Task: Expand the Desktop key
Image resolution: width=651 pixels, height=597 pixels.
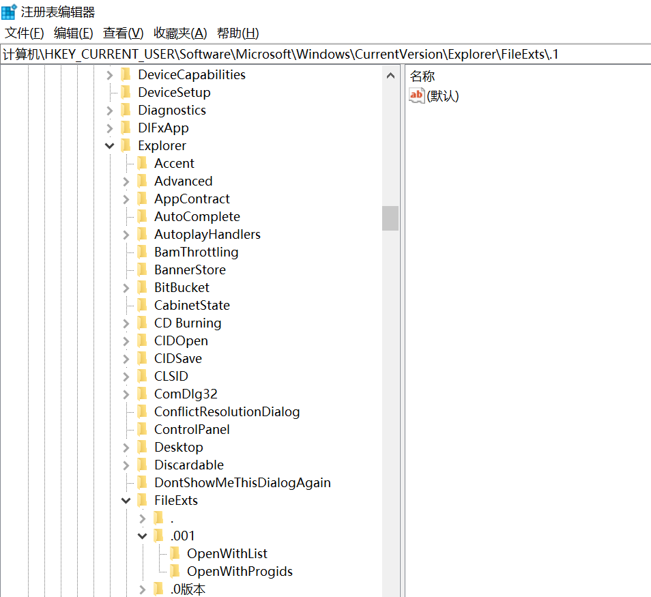Action: pos(126,448)
